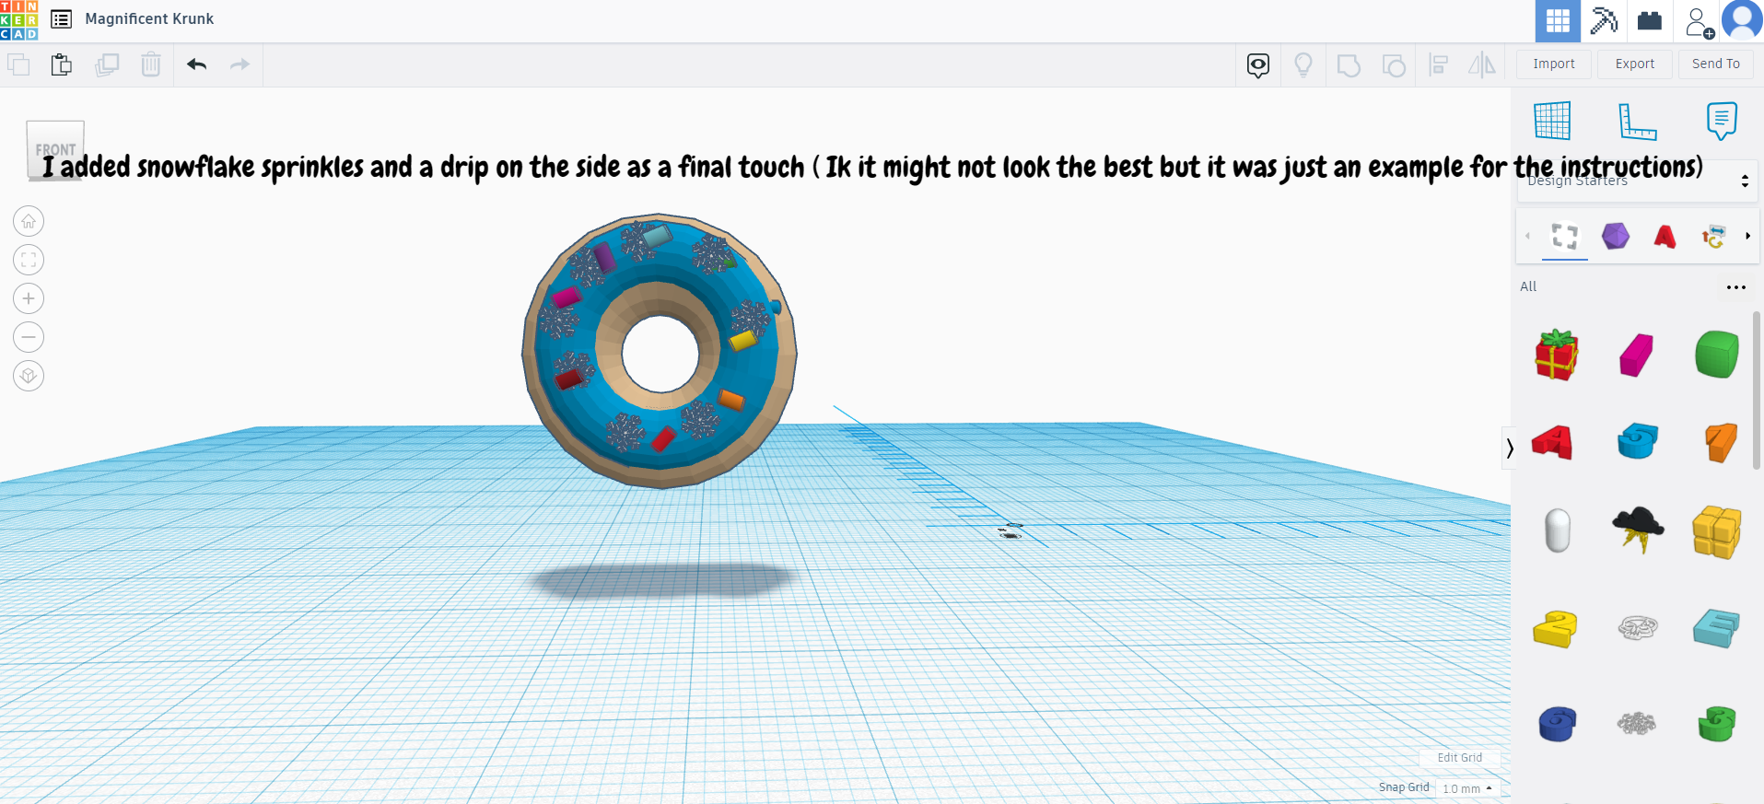The width and height of the screenshot is (1764, 804).
Task: Pick the magenta sprinkle block shape
Action: [x=1637, y=355]
